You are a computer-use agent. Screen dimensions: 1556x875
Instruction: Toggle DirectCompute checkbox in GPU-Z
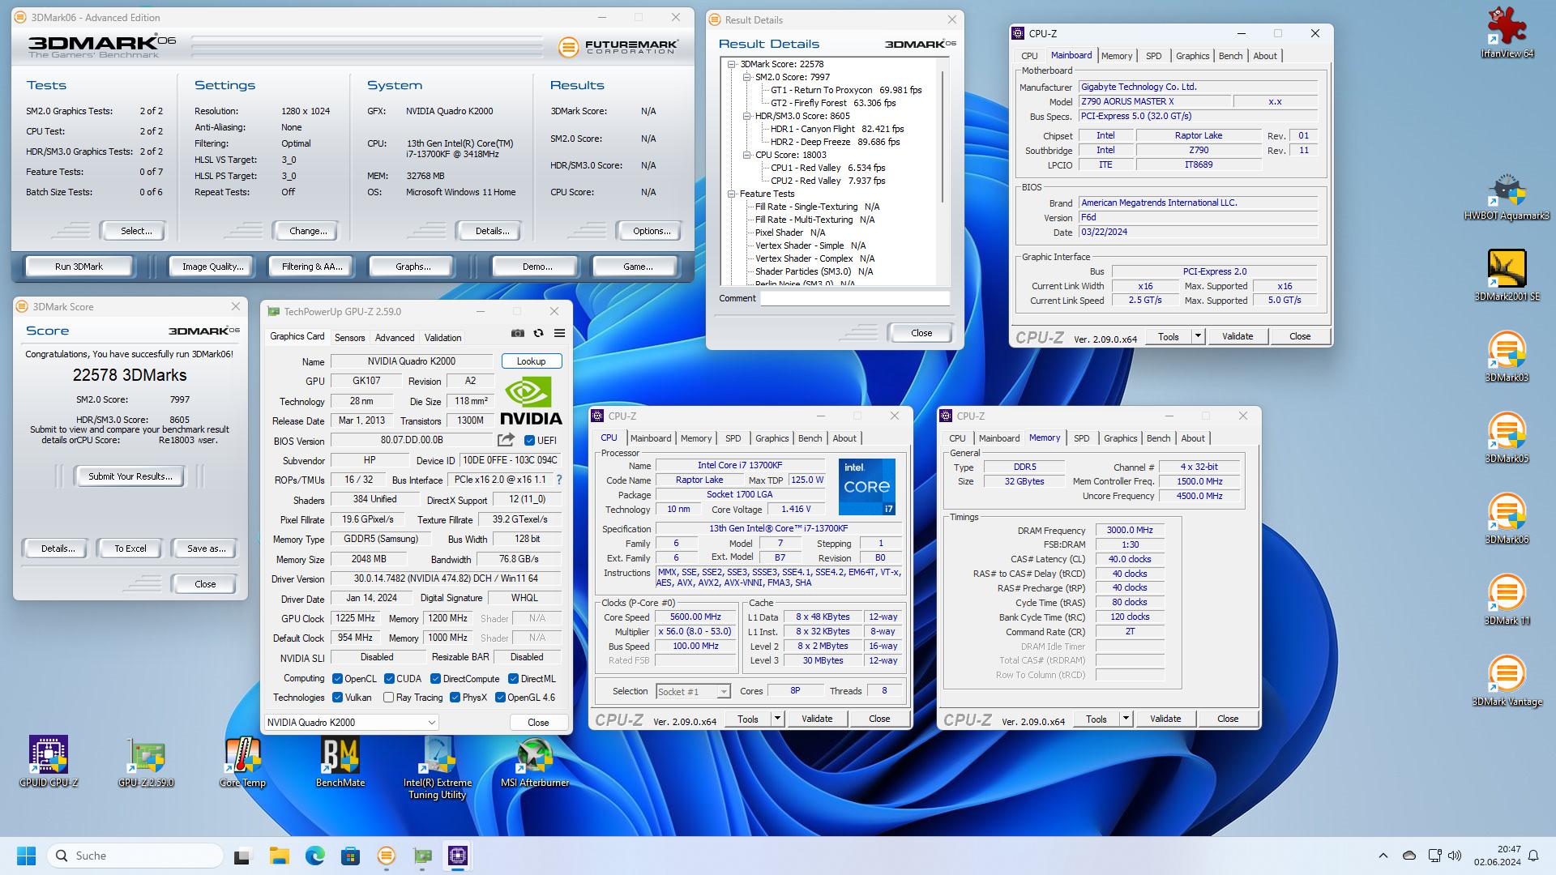436,679
